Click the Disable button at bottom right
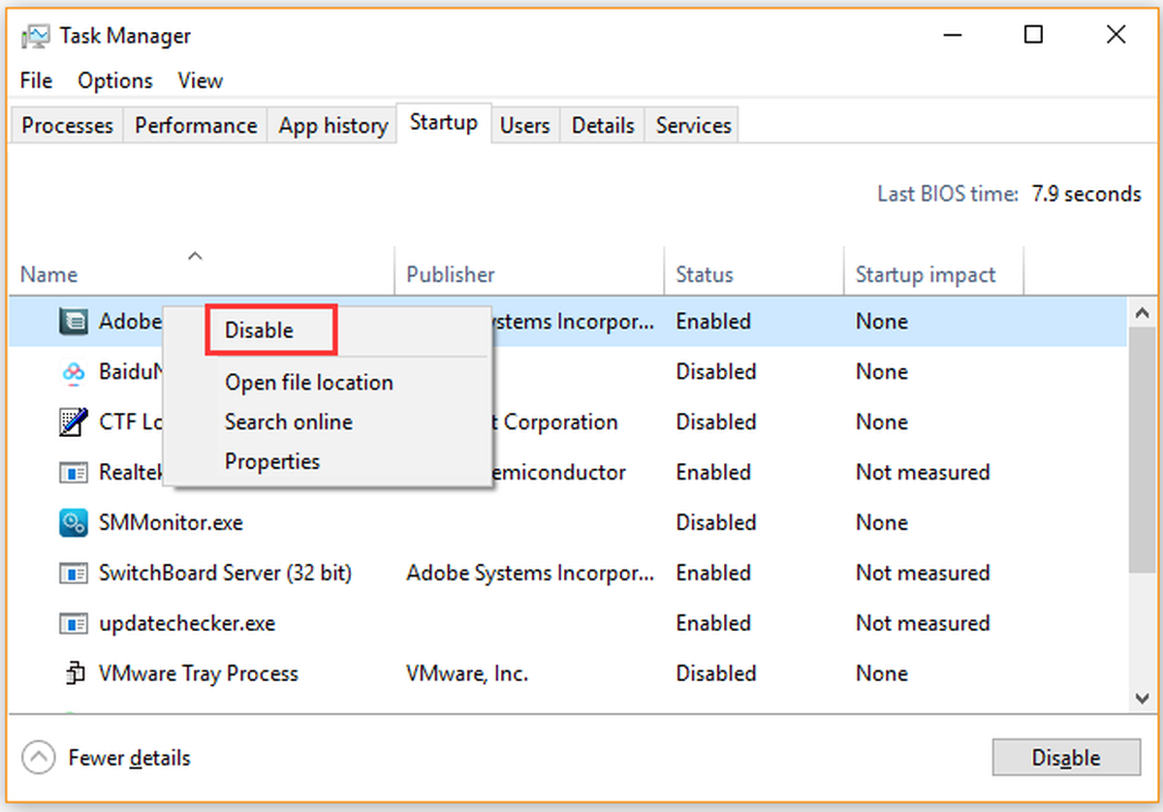 click(x=1066, y=758)
